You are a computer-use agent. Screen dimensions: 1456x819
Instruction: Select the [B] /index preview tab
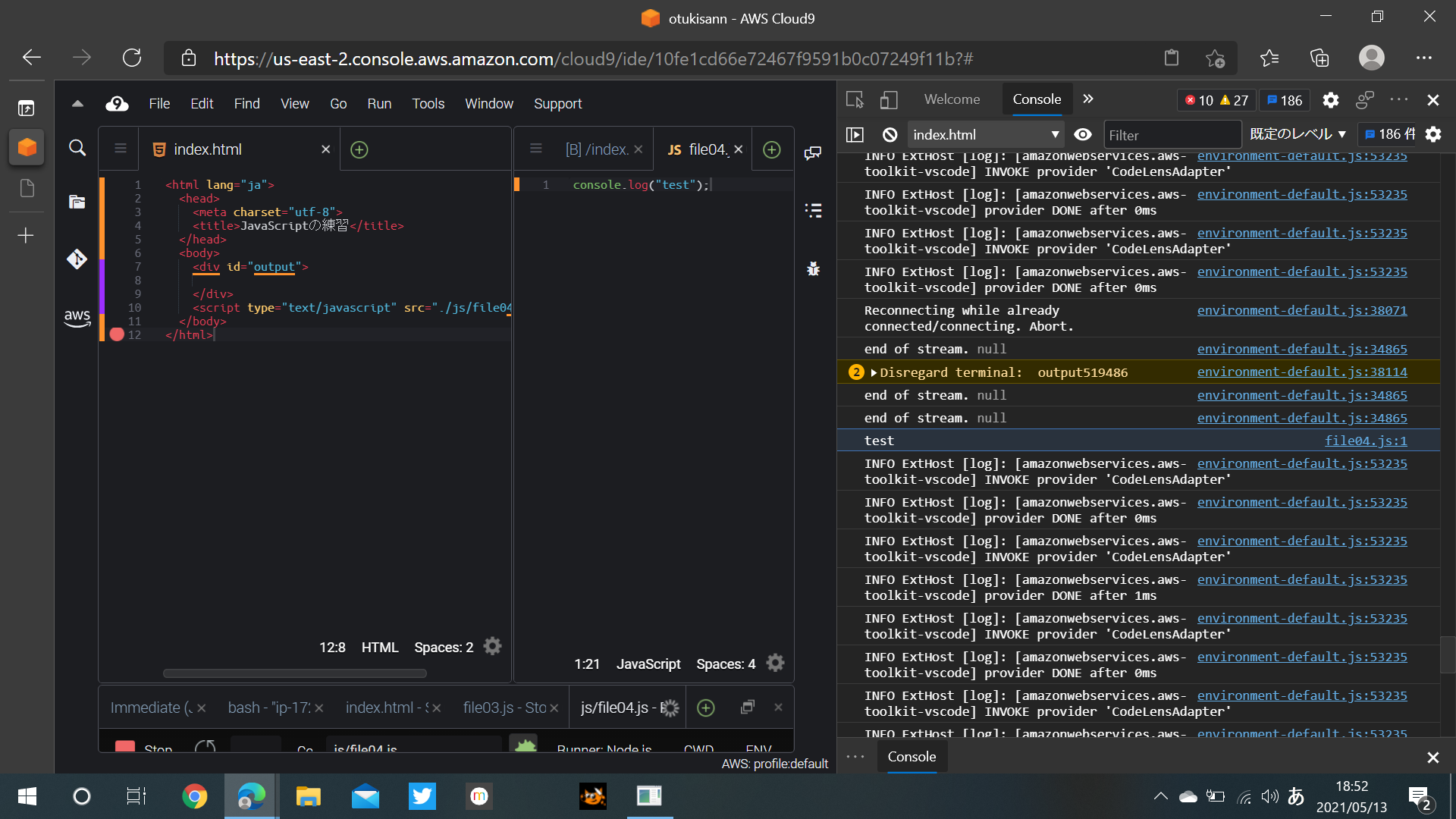[597, 149]
